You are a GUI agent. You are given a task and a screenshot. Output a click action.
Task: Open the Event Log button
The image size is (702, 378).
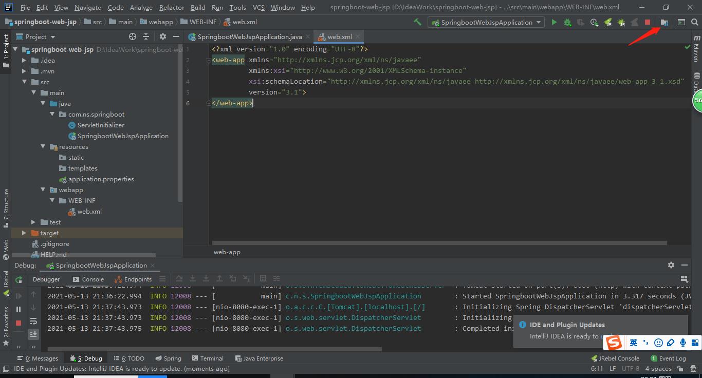668,358
